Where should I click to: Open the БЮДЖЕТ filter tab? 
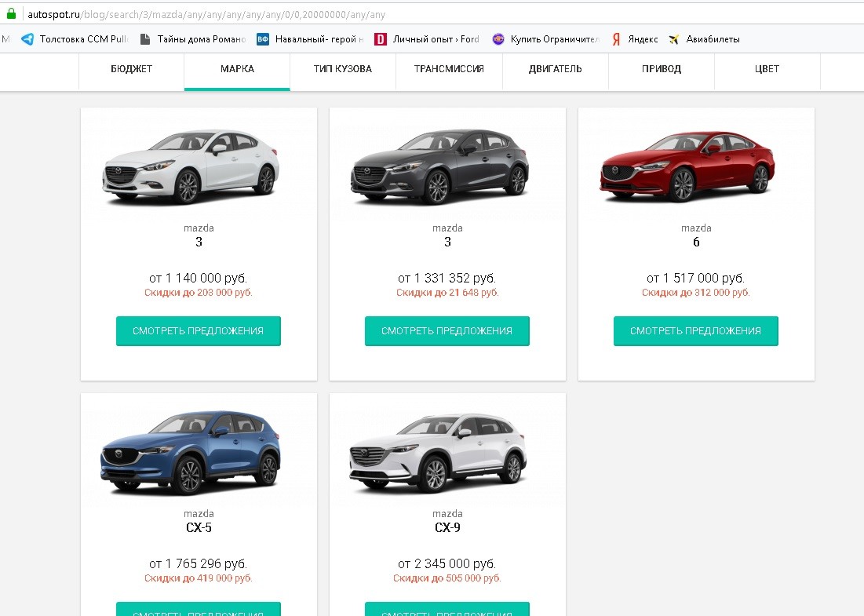tap(132, 69)
